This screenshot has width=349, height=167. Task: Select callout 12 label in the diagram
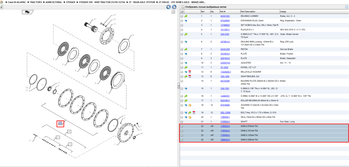[x=58, y=137]
